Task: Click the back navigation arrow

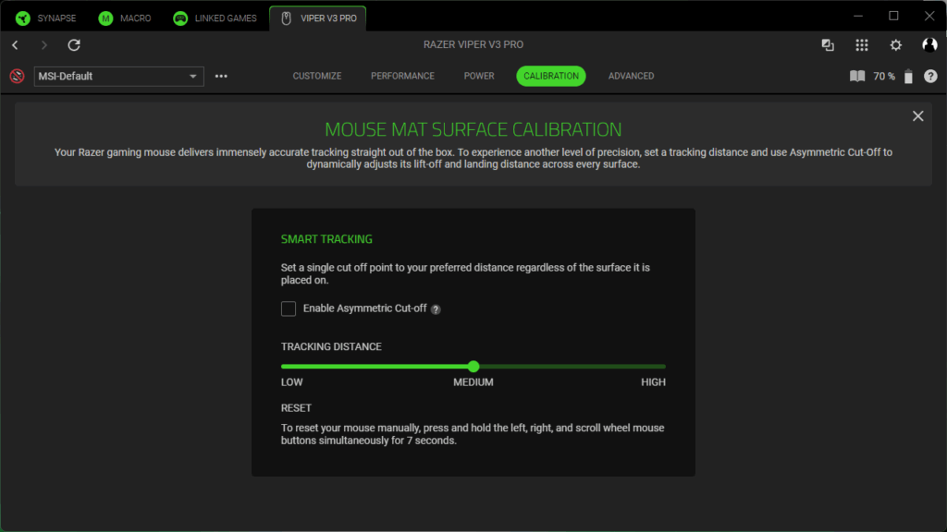Action: point(15,45)
